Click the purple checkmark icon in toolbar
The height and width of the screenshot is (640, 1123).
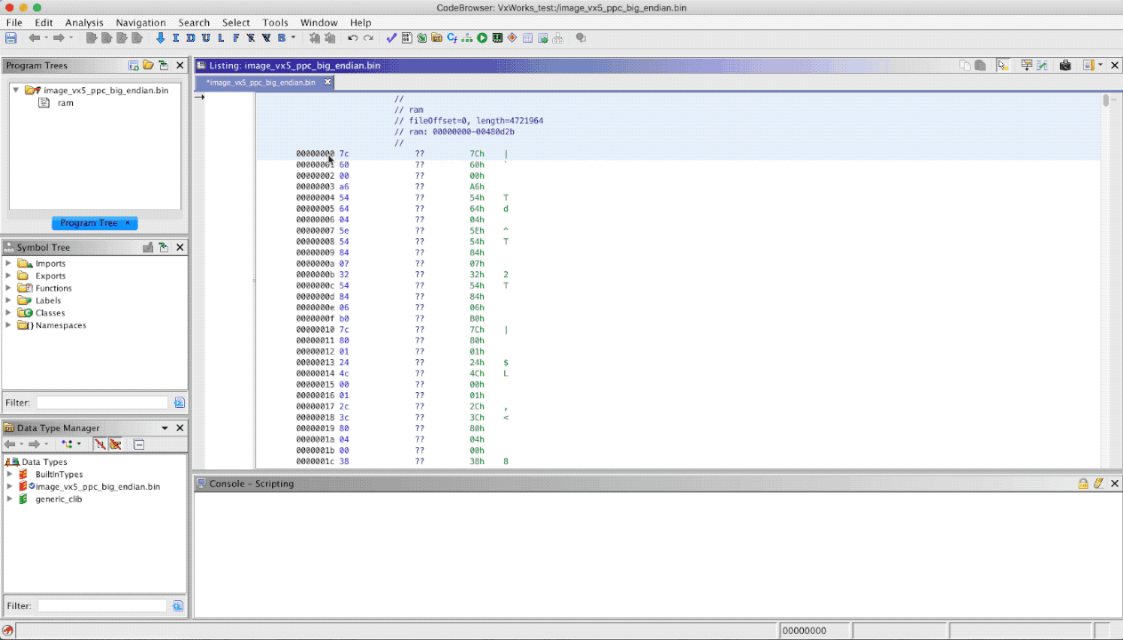(391, 38)
